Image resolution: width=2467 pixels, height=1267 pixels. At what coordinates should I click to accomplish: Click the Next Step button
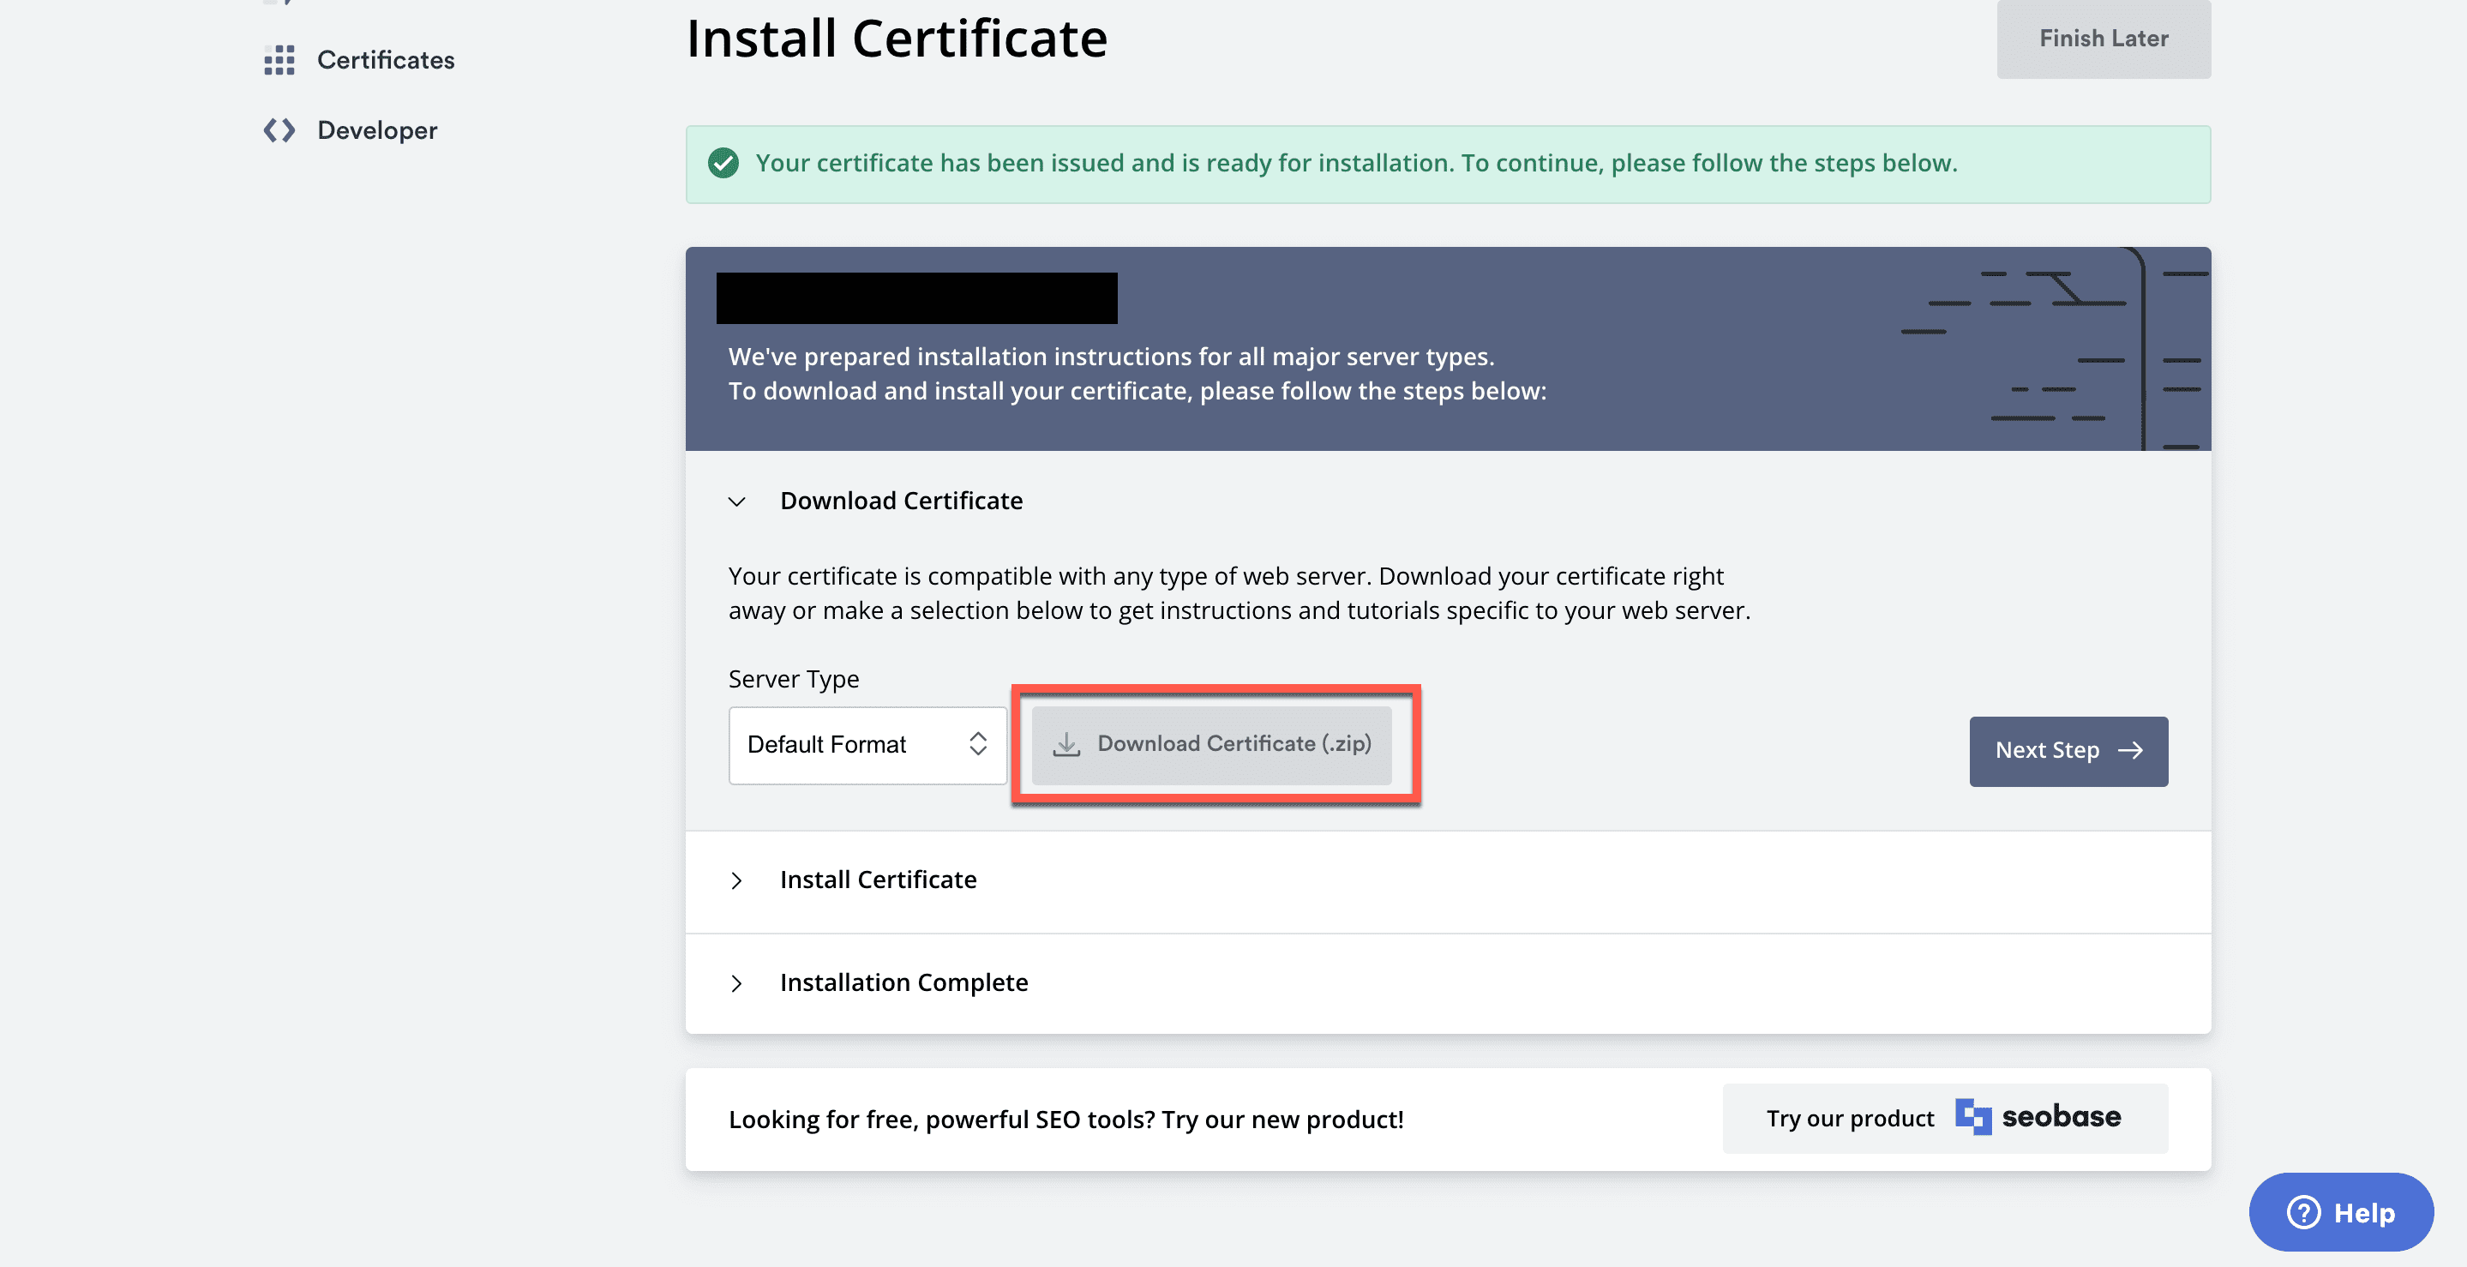tap(2068, 751)
